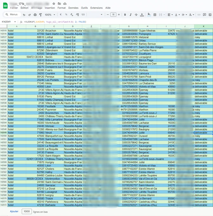This screenshot has width=213, height=216.
Task: Print the spreadsheet
Action: pos(35,15)
